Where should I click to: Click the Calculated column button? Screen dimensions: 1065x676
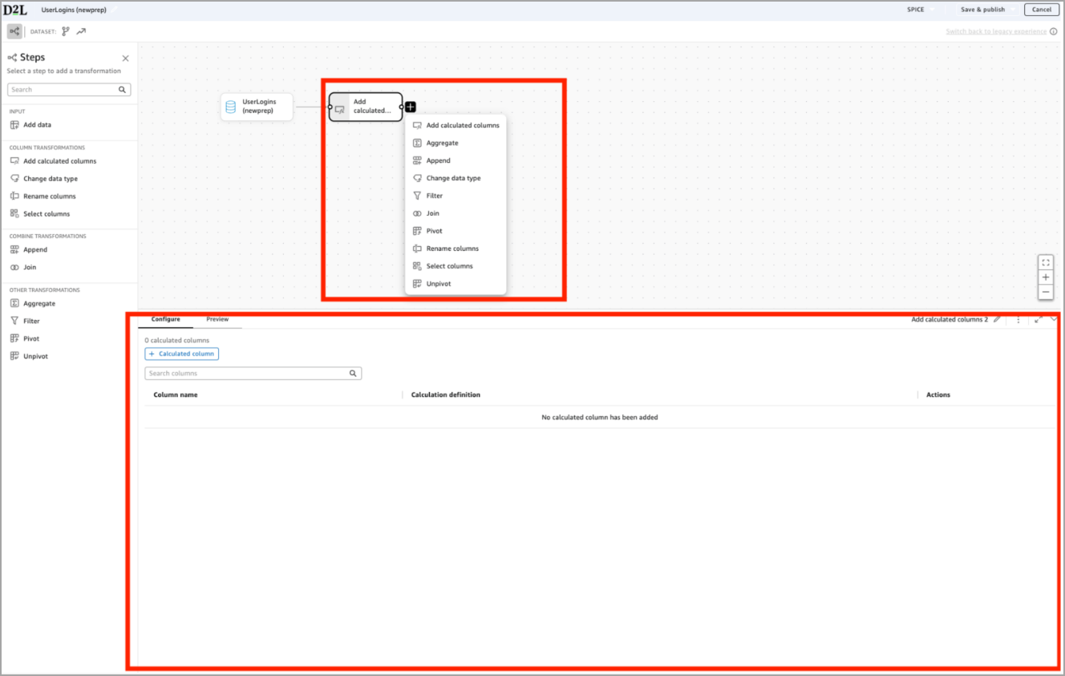(x=181, y=354)
